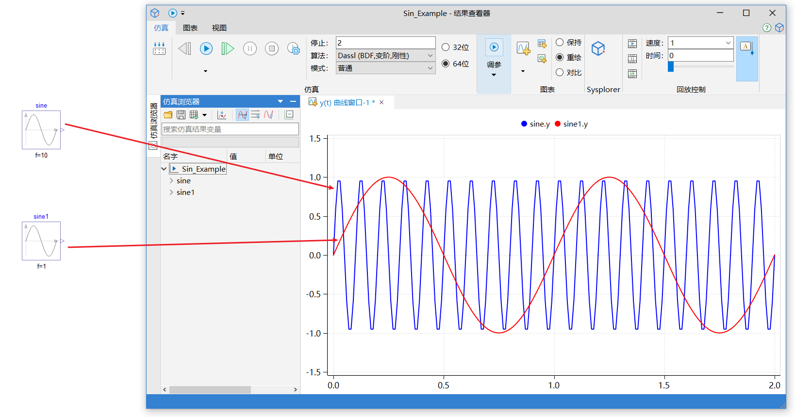Open simulation settings gear-clock icon
Screen dimensions: 795x417
point(293,48)
